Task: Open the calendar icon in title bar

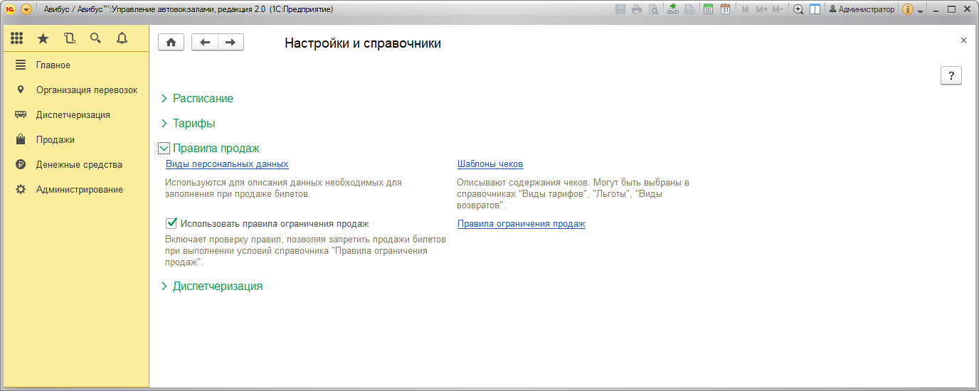Action: [x=725, y=9]
